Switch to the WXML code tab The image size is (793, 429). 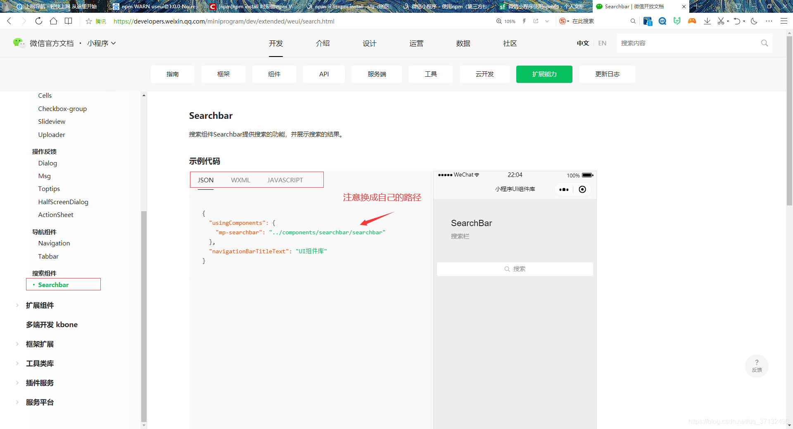(x=240, y=180)
